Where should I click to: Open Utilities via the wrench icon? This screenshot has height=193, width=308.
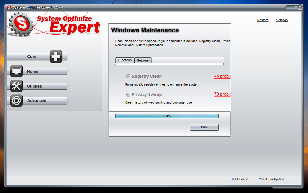[16, 86]
